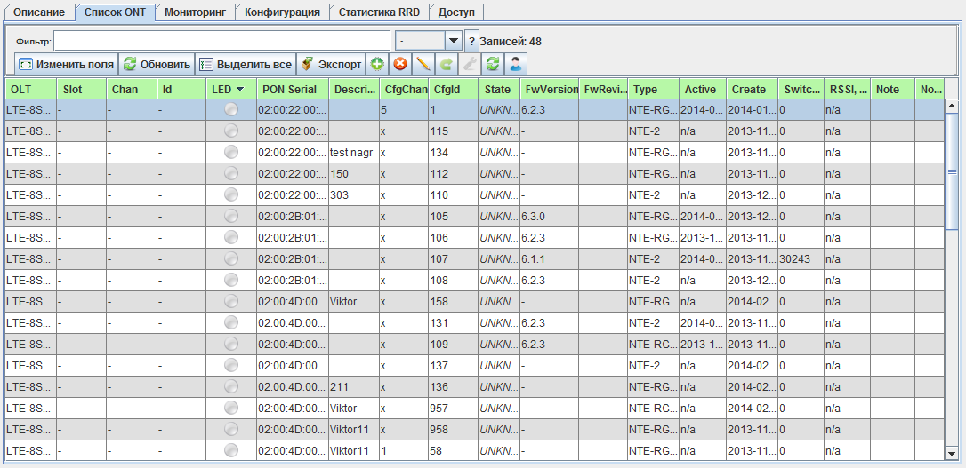The image size is (966, 468).
Task: Sort by State column header
Action: coord(499,89)
